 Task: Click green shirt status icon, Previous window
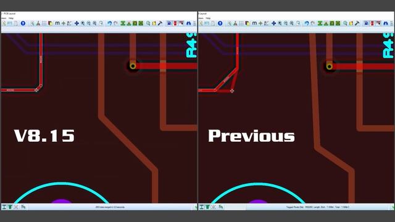point(207,207)
